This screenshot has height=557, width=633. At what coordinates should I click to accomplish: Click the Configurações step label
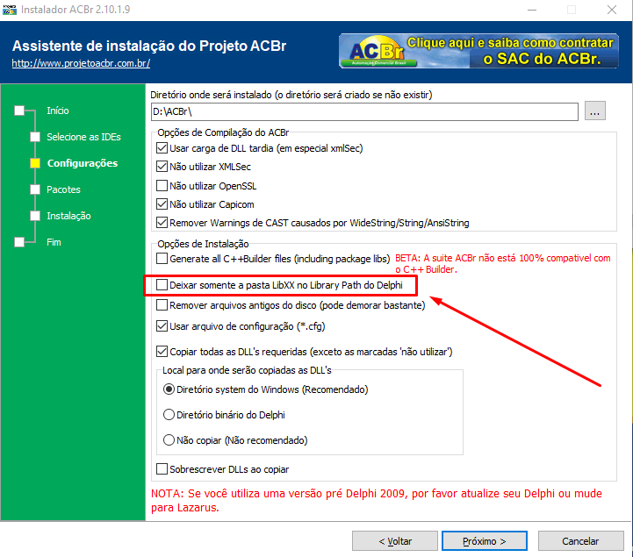(x=83, y=163)
